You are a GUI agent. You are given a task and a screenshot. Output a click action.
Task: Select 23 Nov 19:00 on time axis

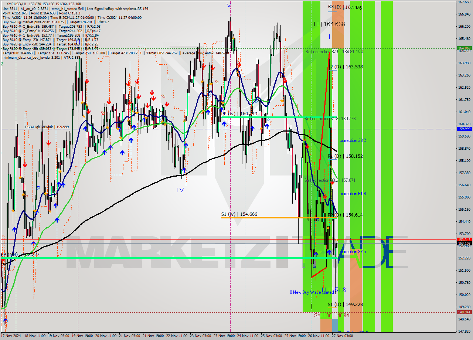[224, 336]
